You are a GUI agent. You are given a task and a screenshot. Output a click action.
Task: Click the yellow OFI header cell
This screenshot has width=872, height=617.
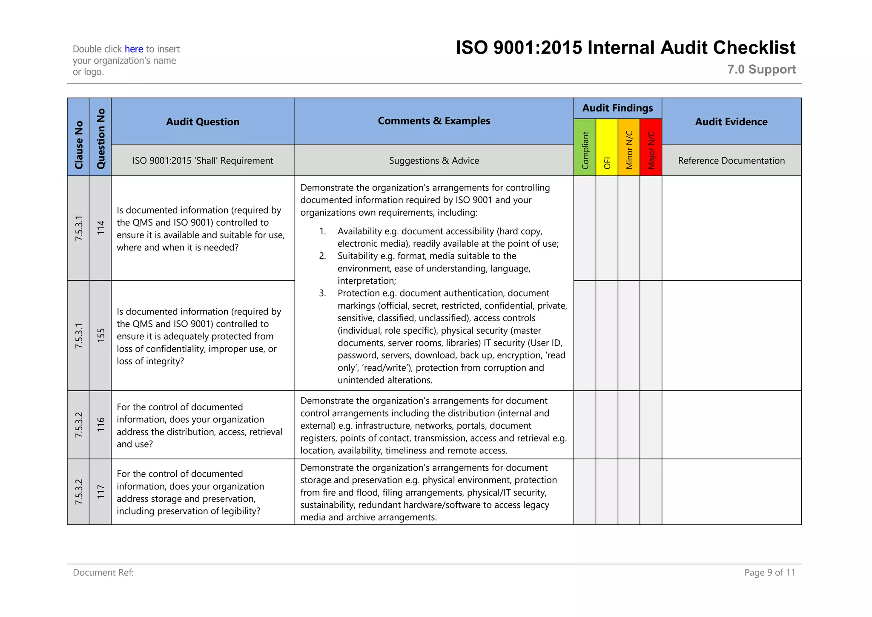coord(607,147)
